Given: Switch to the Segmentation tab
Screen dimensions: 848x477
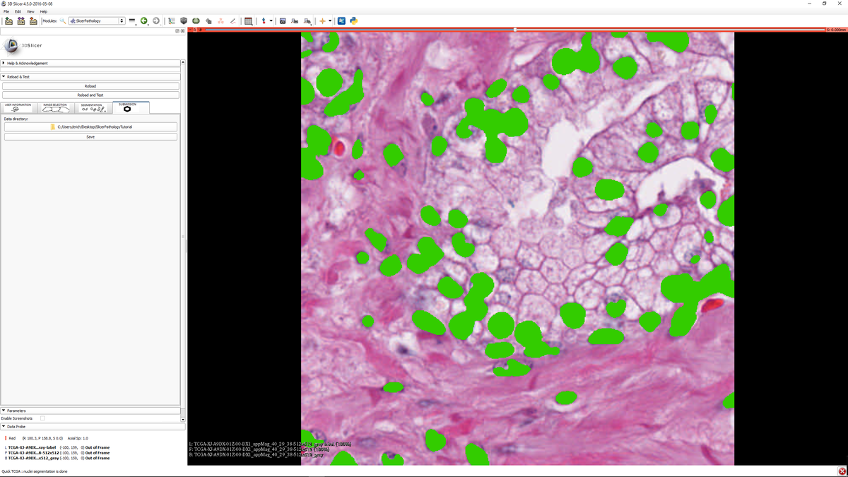Looking at the screenshot, I should 92,107.
